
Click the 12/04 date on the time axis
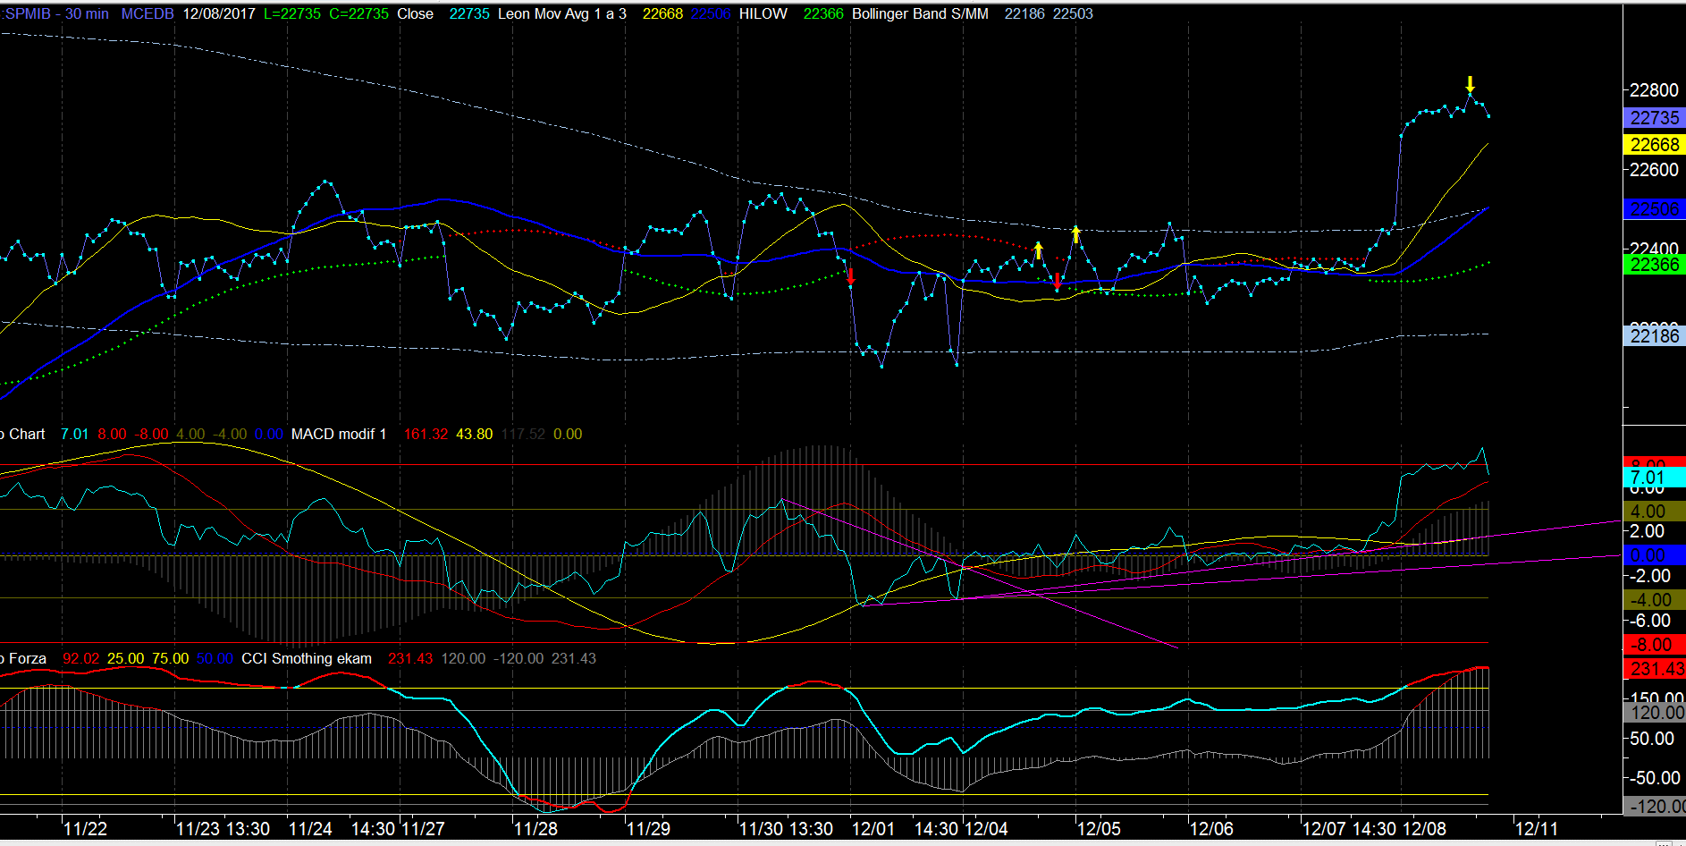click(986, 829)
